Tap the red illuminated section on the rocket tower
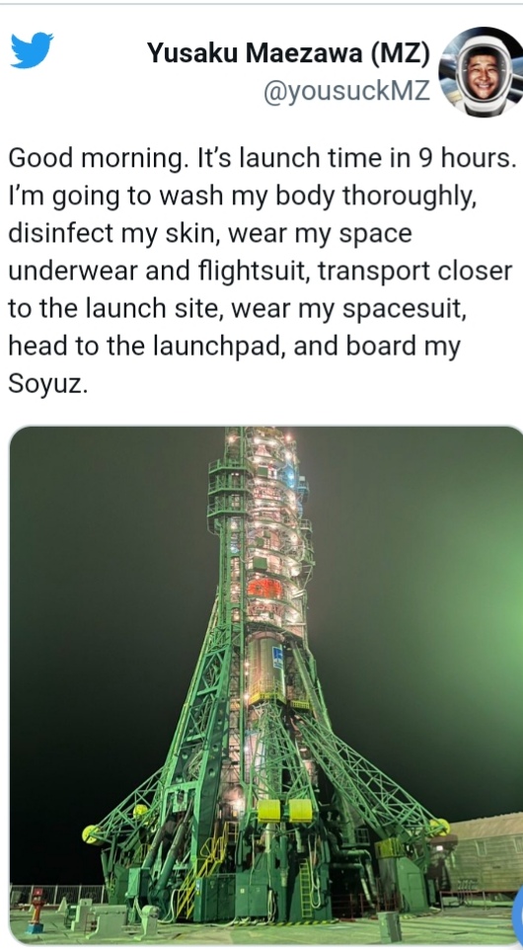Image resolution: width=523 pixels, height=950 pixels. (x=265, y=588)
